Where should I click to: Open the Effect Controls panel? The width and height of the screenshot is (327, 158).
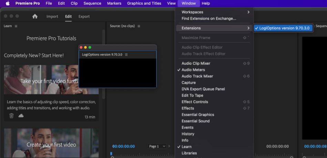coord(214,102)
